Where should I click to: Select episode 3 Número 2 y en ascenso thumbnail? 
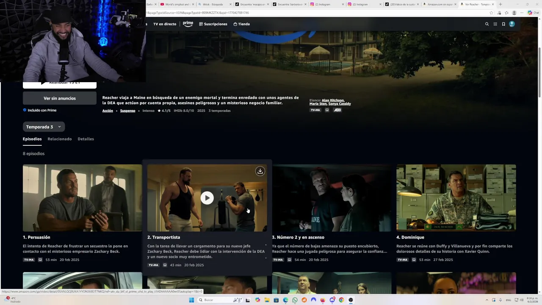pyautogui.click(x=332, y=198)
